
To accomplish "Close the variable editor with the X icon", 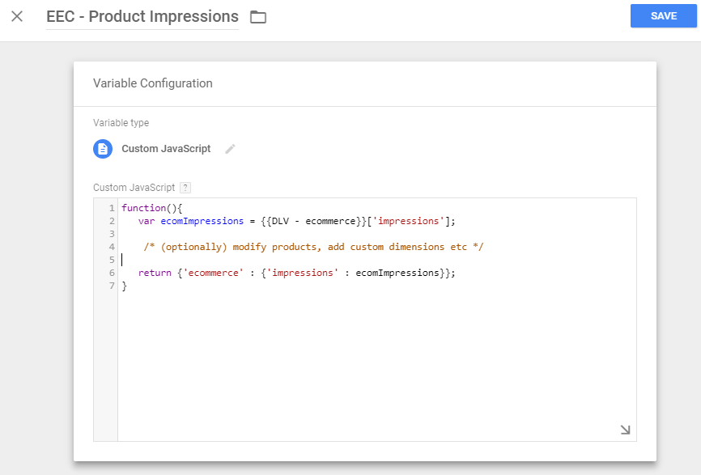I will [x=17, y=16].
